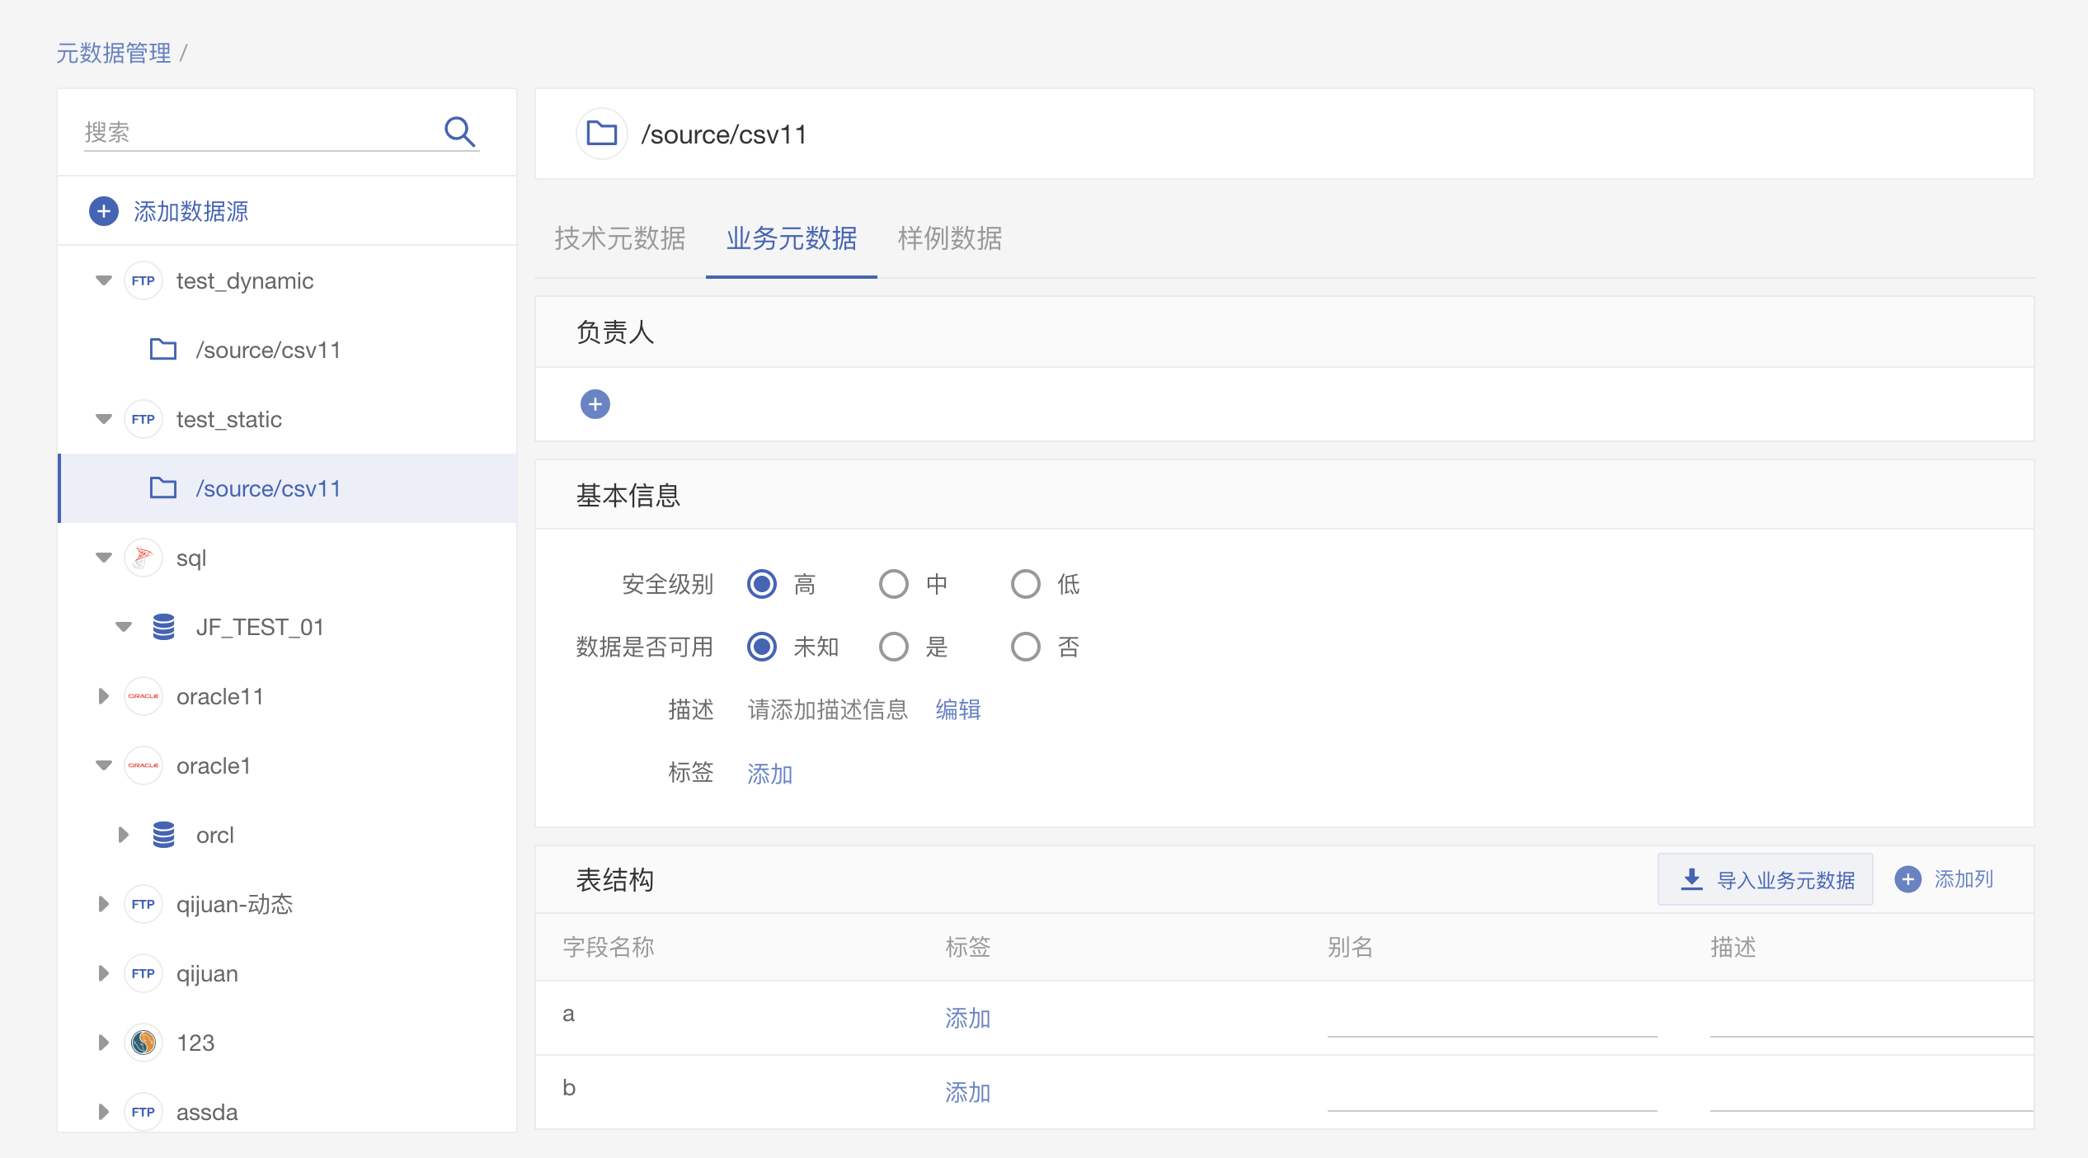
Task: Click the Oracle logo icon for oracle11
Action: click(143, 696)
